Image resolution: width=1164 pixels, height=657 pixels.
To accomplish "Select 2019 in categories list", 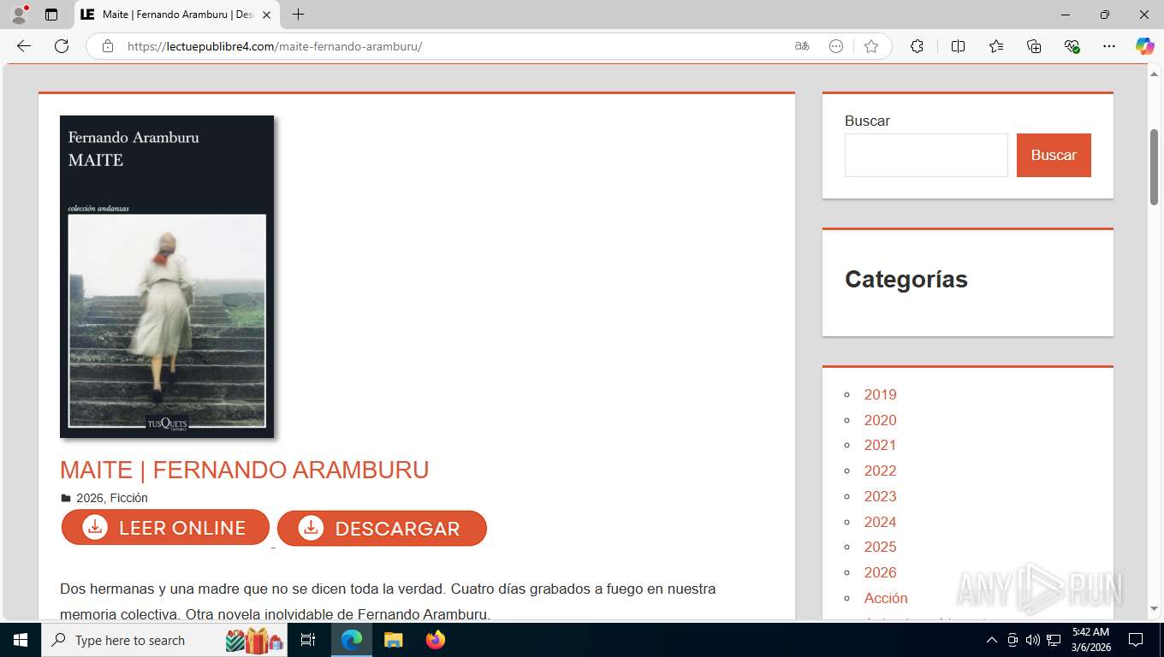I will [880, 394].
